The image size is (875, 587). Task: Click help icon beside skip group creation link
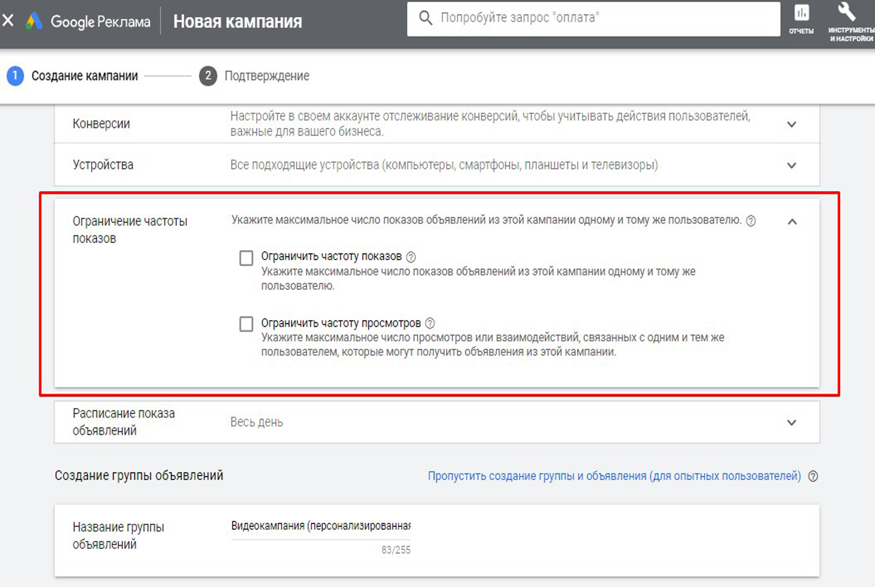[813, 477]
